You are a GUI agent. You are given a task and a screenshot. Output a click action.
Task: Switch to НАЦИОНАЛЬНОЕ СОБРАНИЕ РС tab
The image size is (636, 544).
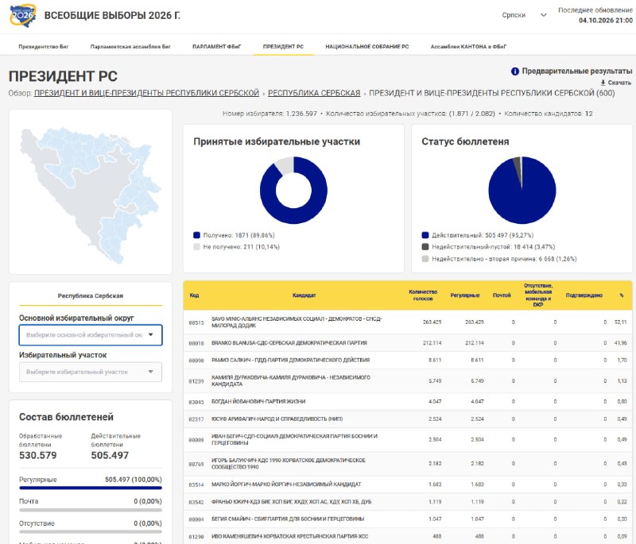coord(367,47)
